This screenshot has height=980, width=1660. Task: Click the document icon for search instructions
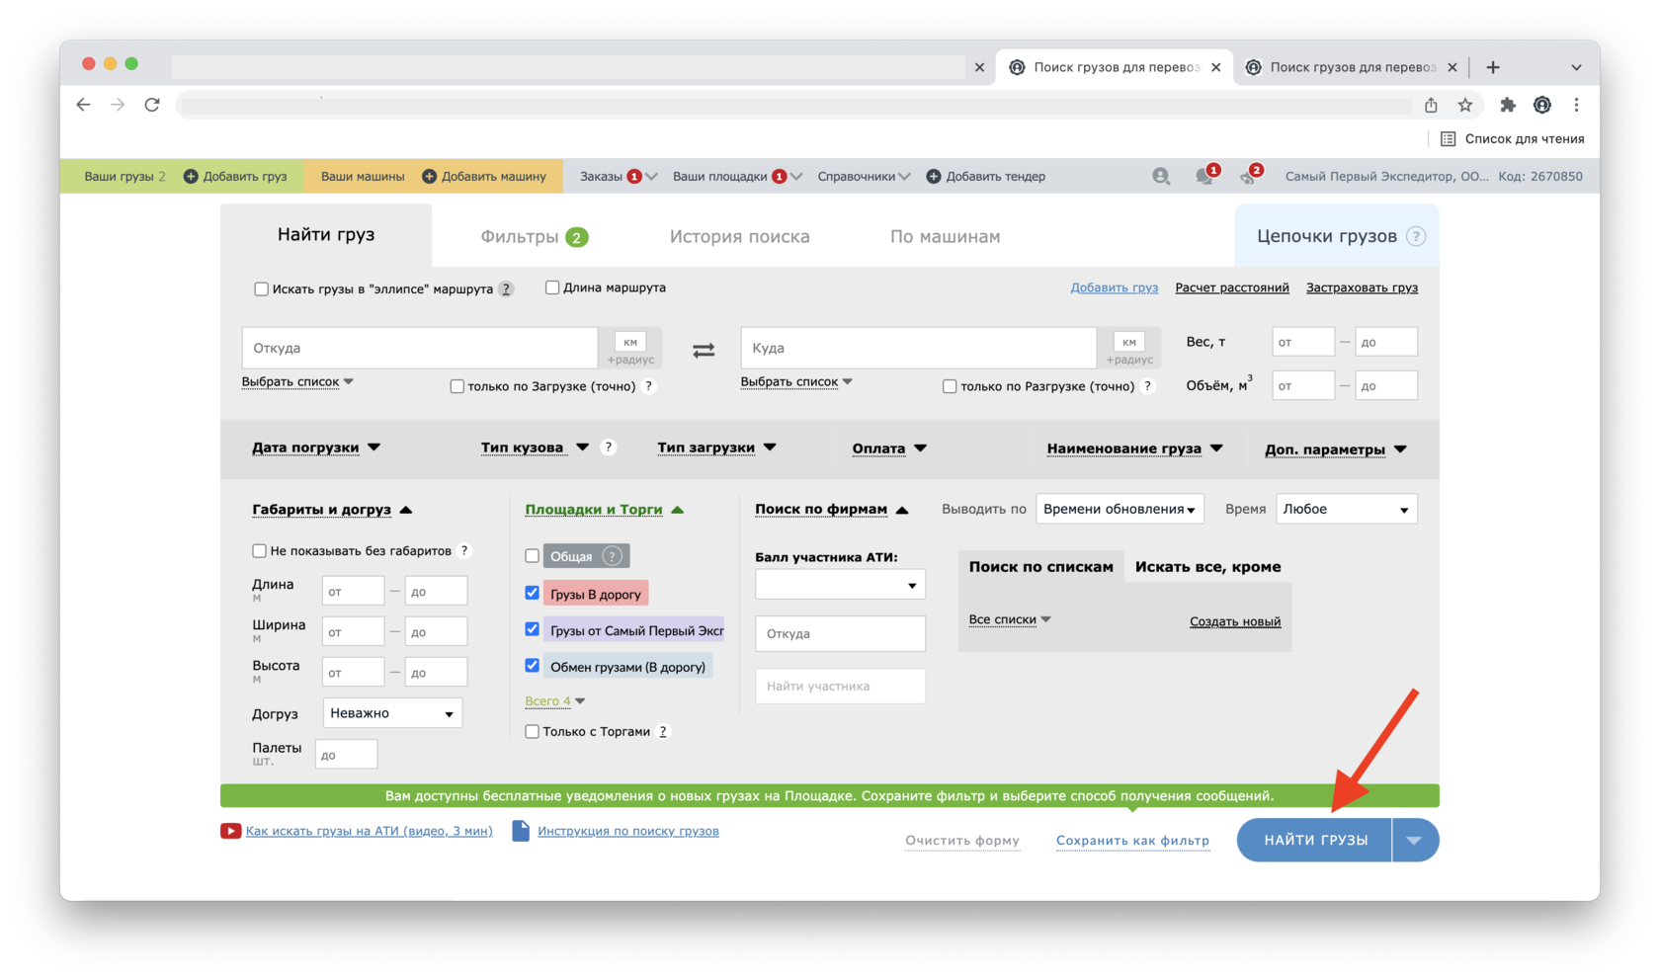pos(521,831)
